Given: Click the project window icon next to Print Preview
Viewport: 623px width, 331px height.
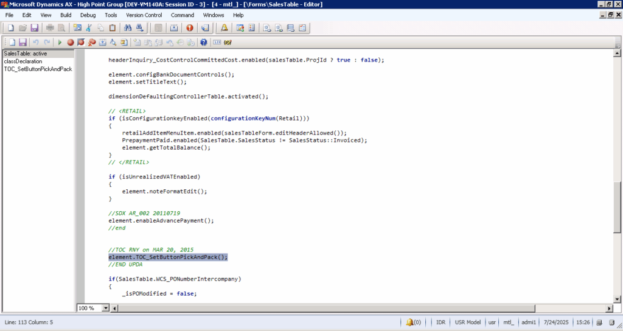Looking at the screenshot, I should (77, 28).
